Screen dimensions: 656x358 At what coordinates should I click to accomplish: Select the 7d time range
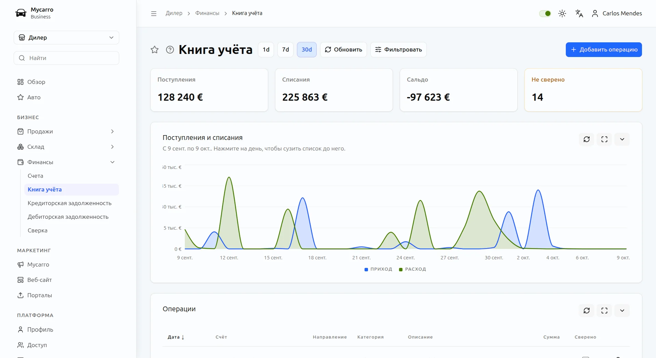pyautogui.click(x=286, y=50)
